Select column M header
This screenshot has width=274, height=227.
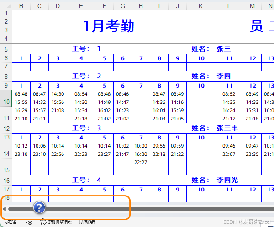(x=252, y=6)
